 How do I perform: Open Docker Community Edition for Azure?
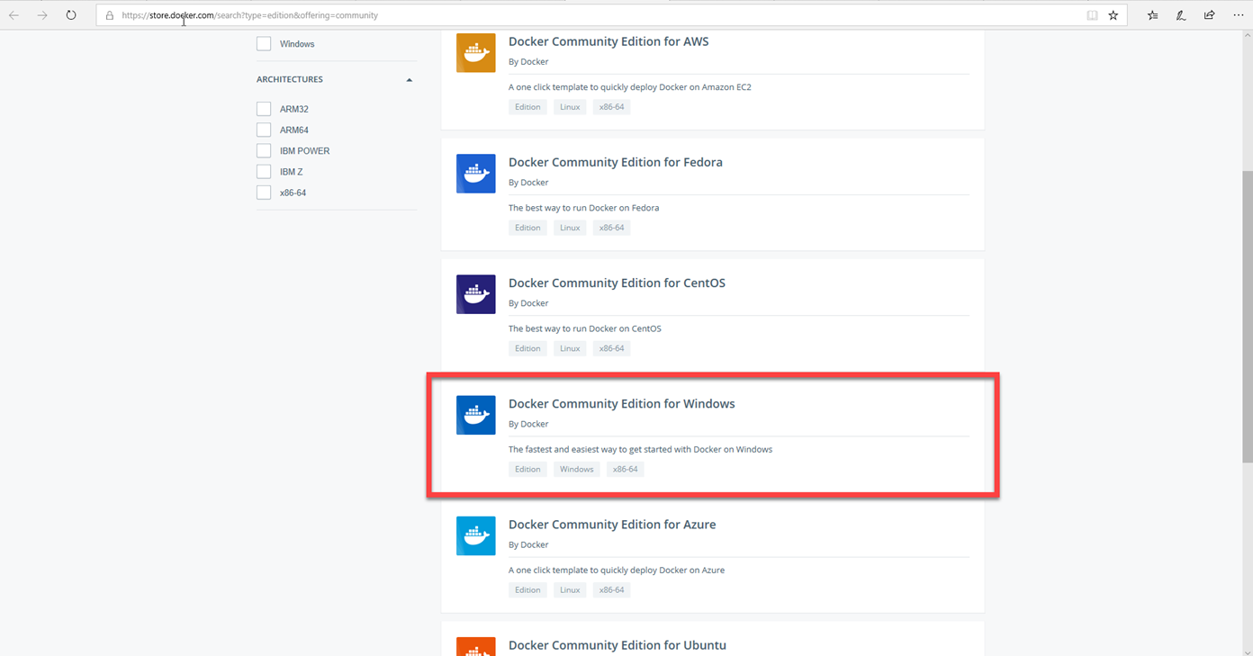tap(612, 524)
